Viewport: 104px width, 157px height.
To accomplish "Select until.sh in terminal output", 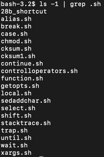I will [x=16, y=138].
